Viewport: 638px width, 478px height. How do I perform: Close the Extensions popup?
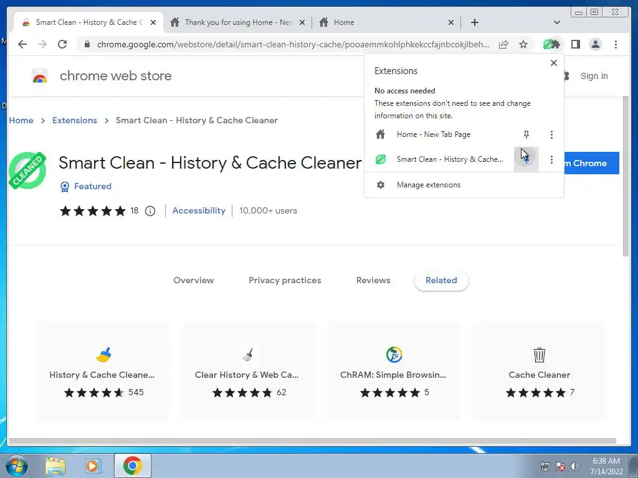(x=553, y=63)
